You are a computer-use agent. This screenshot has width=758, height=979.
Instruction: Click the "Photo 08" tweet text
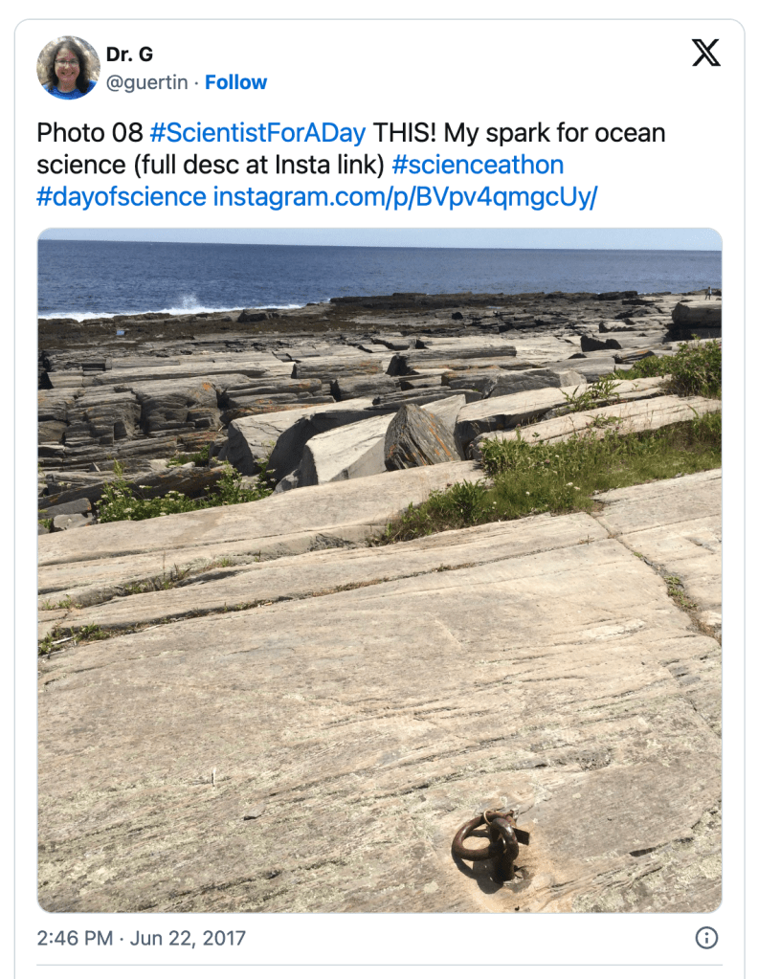click(89, 132)
